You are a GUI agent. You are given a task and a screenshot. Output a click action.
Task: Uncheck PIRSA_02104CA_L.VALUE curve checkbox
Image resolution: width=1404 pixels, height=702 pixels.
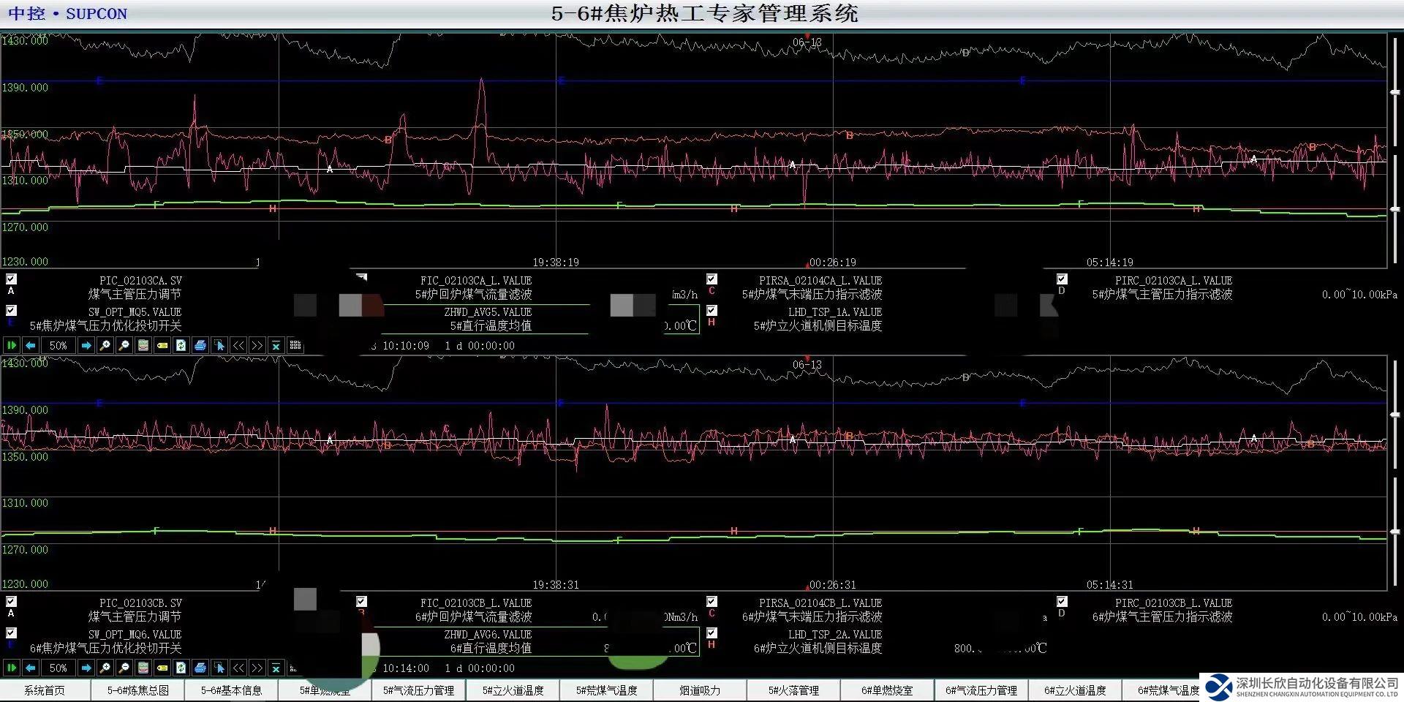click(712, 279)
